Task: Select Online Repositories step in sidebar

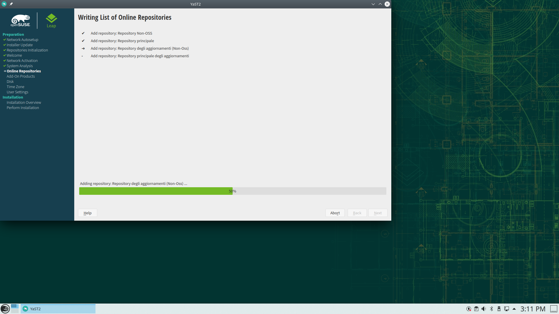Action: (24, 71)
